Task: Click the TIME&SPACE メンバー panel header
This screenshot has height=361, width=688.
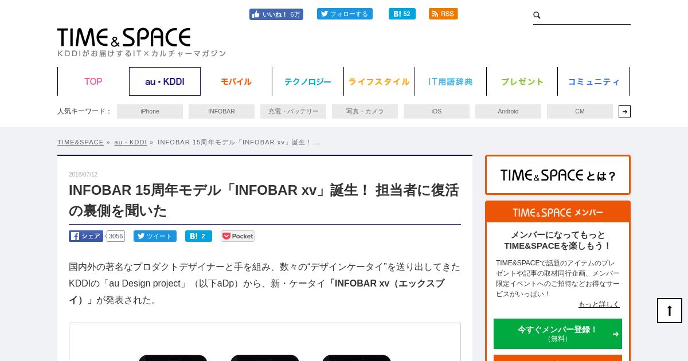Action: pyautogui.click(x=558, y=212)
